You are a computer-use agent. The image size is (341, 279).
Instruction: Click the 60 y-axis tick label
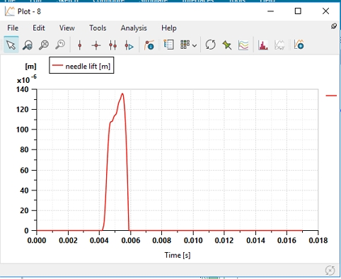(24, 170)
